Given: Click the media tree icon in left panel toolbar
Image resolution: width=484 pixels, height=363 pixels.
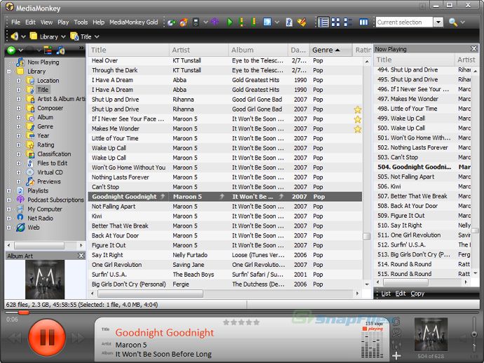Looking at the screenshot, I should click(x=48, y=51).
